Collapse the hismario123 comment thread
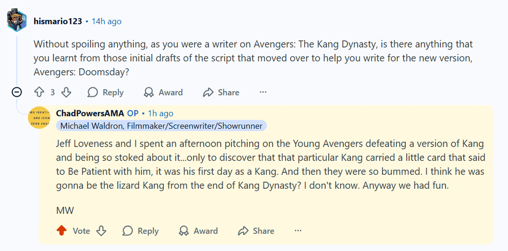The width and height of the screenshot is (508, 251). [17, 92]
